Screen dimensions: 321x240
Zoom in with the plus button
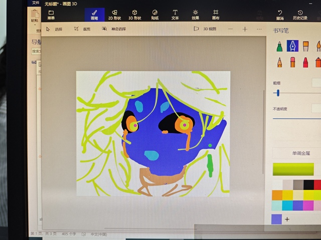click(245, 29)
